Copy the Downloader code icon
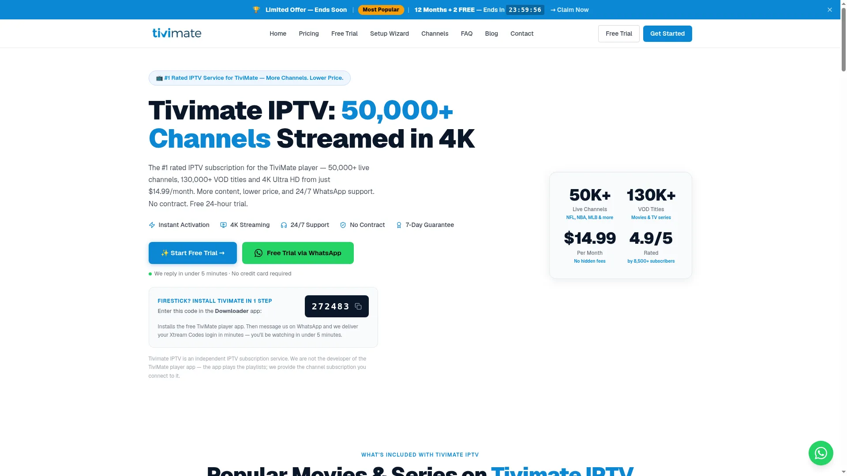This screenshot has width=847, height=476. point(358,306)
